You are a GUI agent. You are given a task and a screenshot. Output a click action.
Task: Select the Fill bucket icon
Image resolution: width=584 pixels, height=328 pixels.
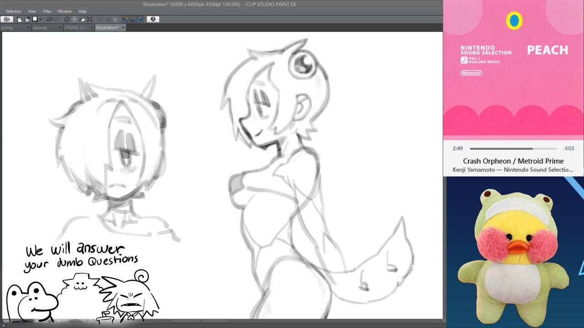point(82,20)
